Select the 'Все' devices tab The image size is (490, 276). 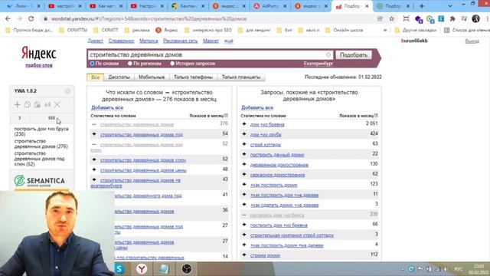coord(95,77)
